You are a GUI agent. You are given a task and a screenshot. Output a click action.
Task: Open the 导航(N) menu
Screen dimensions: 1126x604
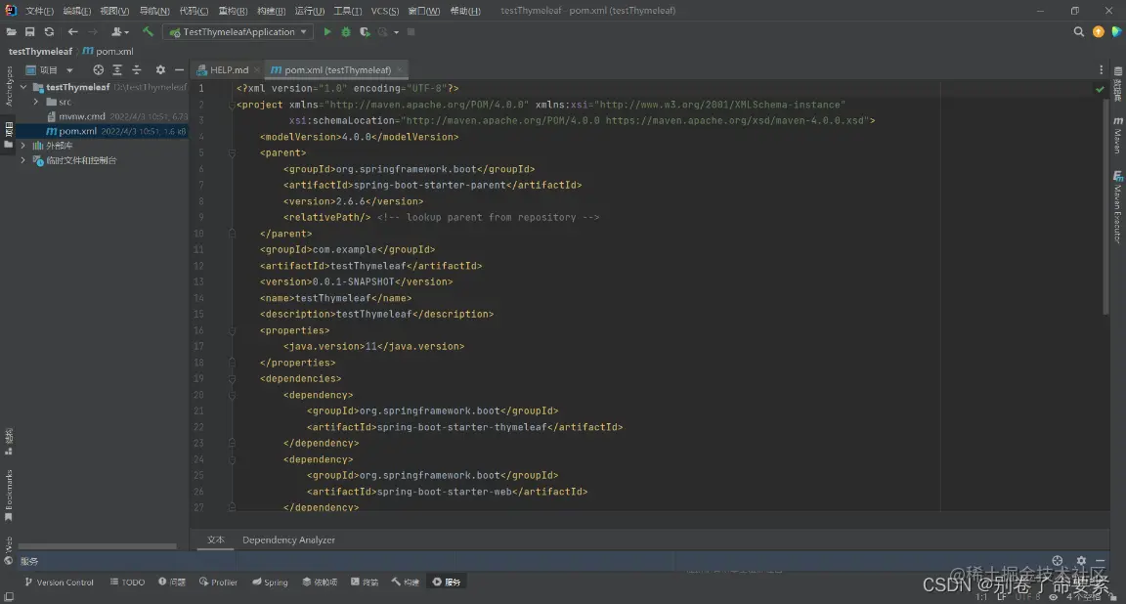(154, 11)
